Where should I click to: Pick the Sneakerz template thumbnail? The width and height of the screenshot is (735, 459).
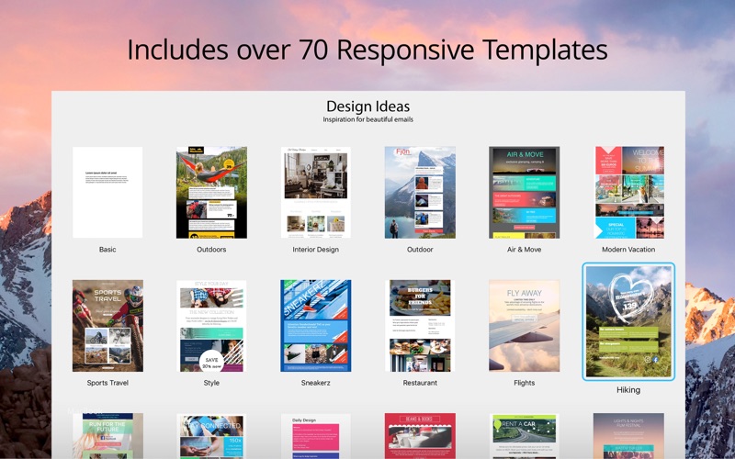click(x=315, y=326)
